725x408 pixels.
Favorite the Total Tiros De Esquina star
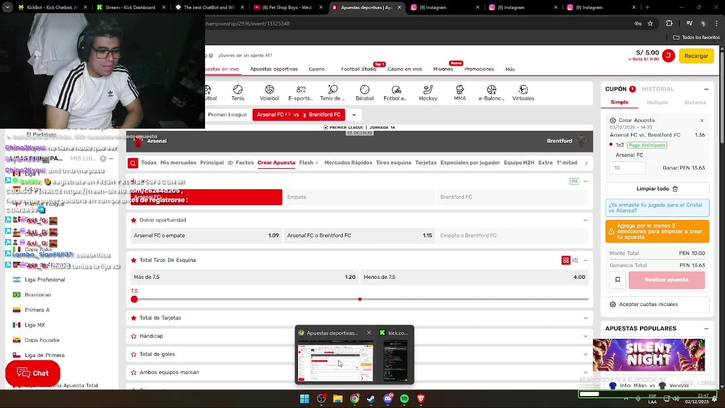[x=134, y=260]
